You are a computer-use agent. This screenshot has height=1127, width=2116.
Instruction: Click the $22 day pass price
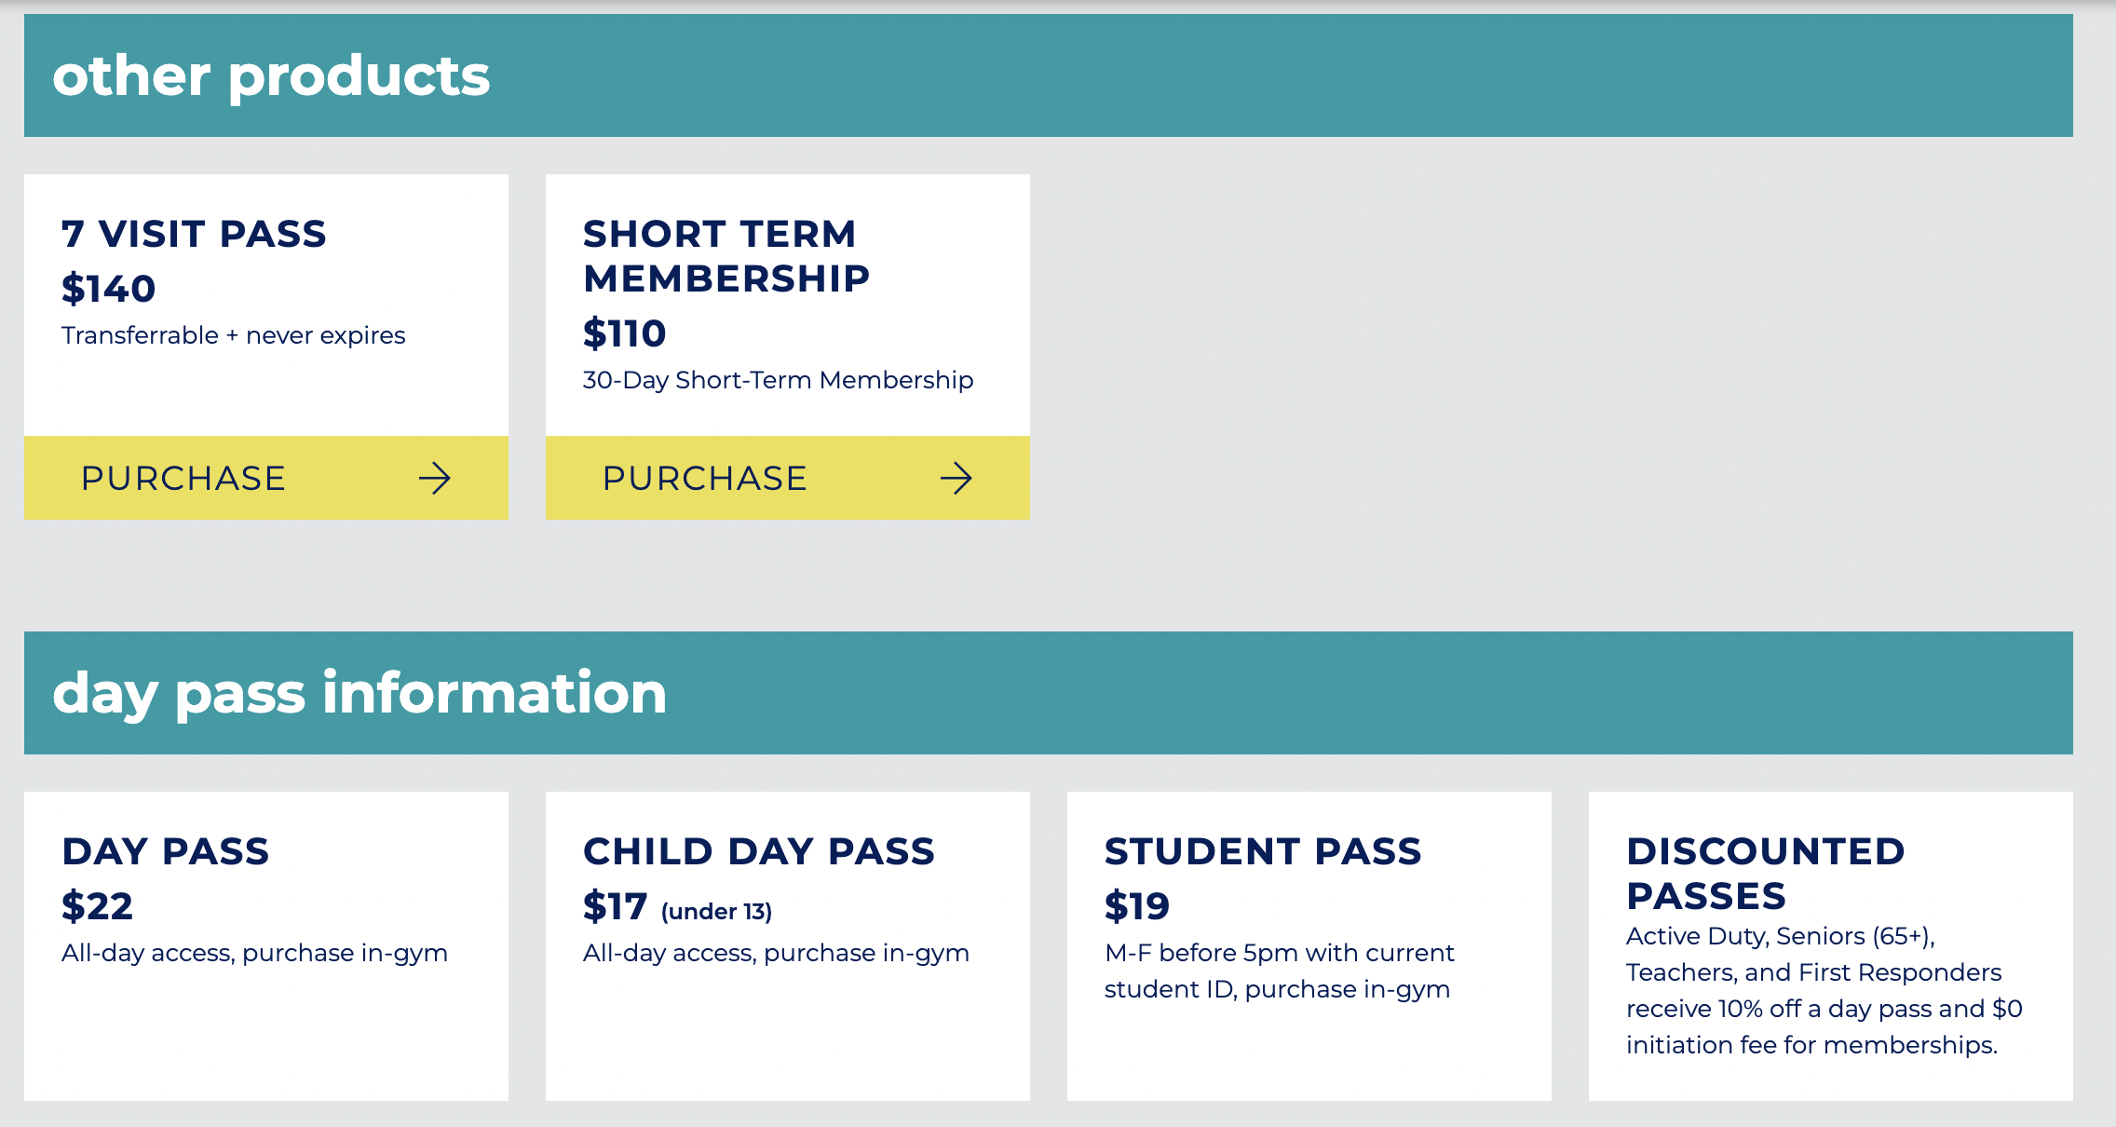(x=97, y=906)
